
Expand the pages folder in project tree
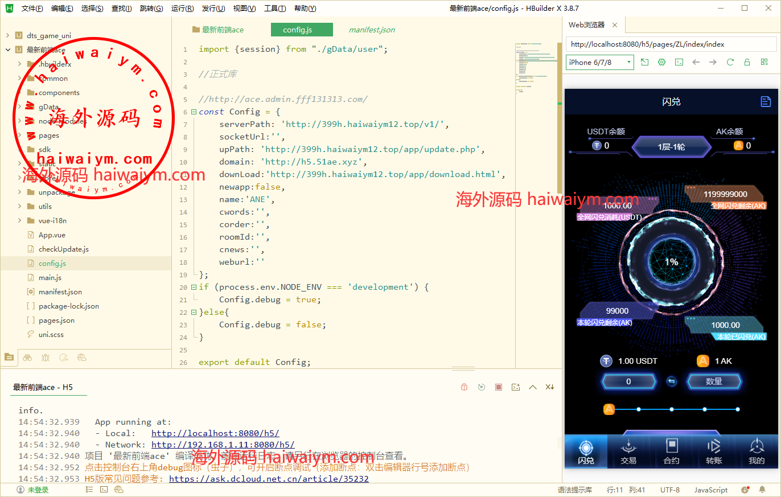19,135
